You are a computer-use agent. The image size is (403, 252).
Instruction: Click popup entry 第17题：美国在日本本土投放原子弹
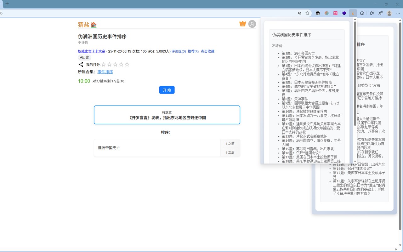coord(309,157)
